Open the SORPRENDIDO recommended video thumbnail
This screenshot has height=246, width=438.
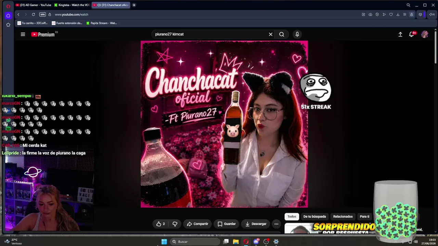[330, 229]
